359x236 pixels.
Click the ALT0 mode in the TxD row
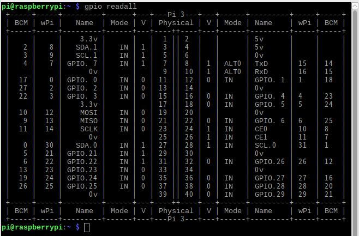[x=233, y=63]
